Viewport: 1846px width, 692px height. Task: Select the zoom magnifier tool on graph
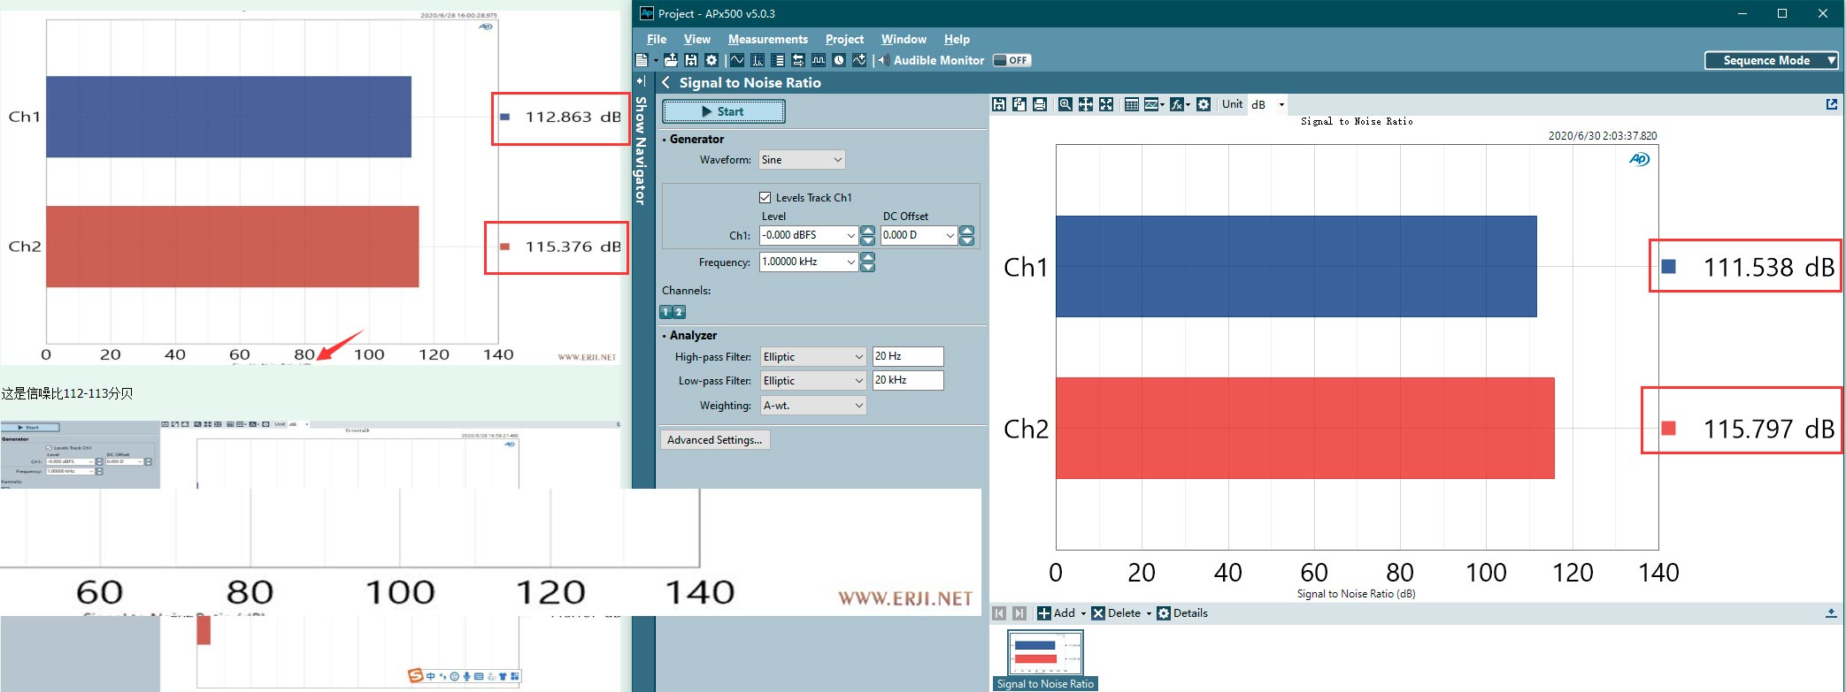tap(1065, 104)
